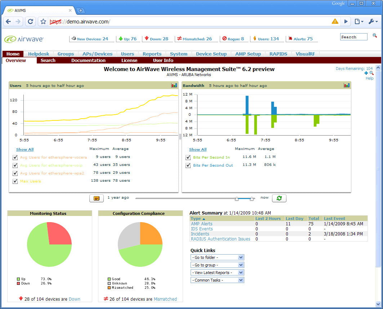Click the green refresh graph button
The width and height of the screenshot is (383, 309).
pos(279,198)
